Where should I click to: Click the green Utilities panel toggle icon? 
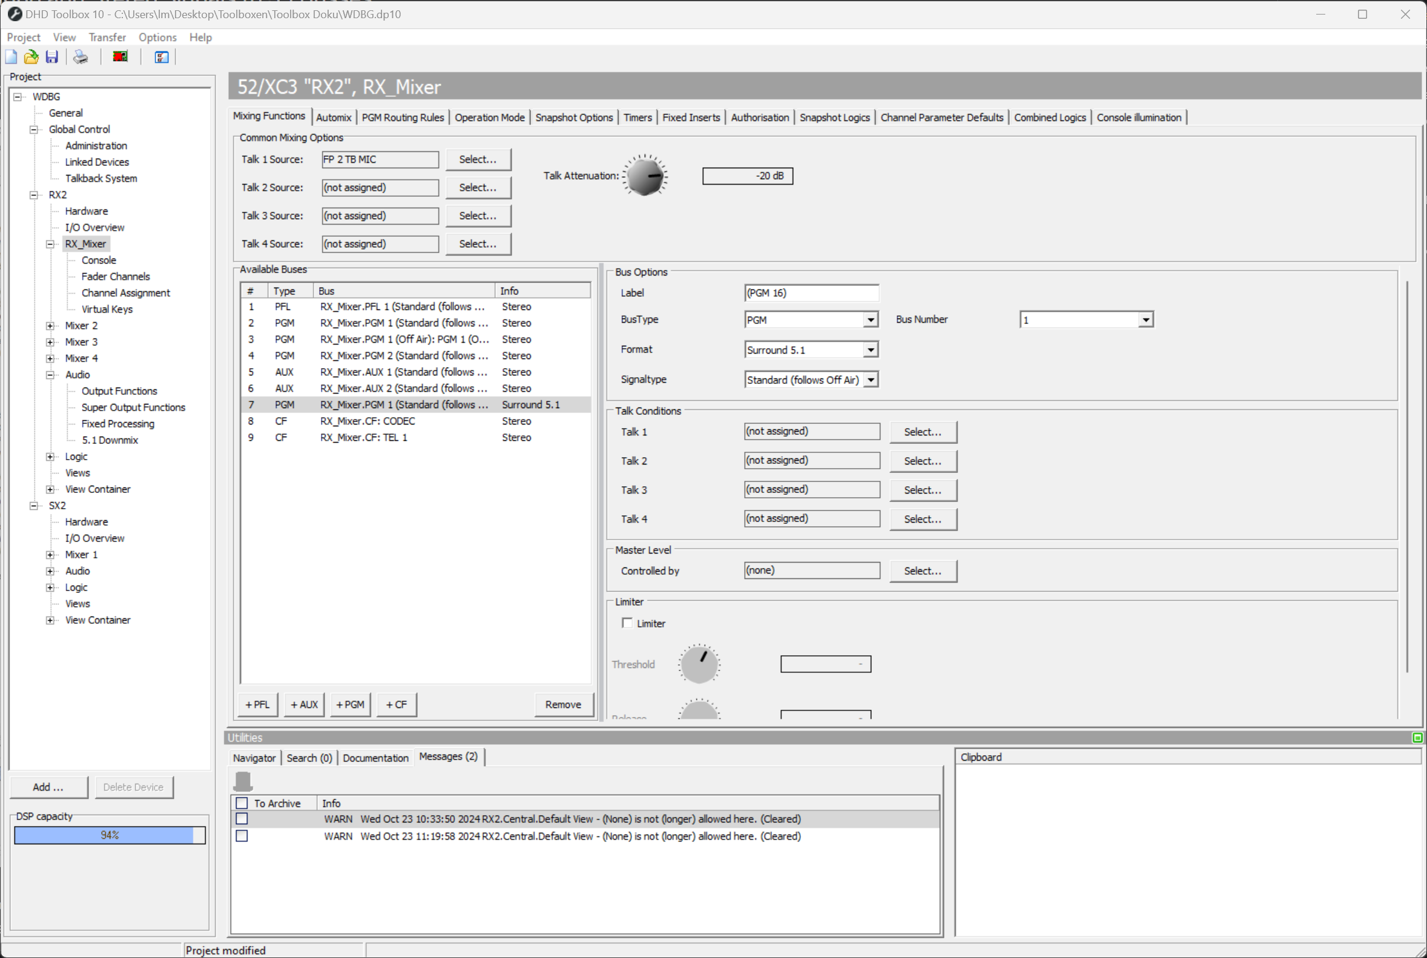tap(1417, 738)
